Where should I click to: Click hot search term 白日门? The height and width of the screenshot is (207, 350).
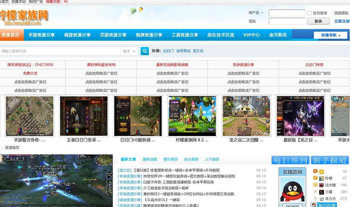(168, 51)
